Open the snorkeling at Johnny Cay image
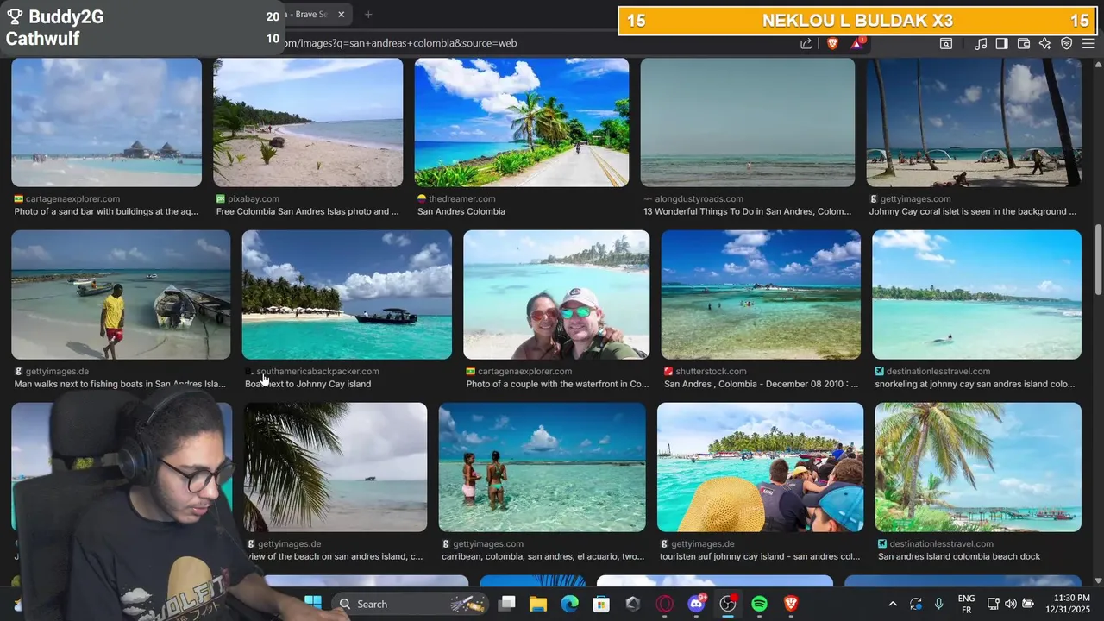Screen dimensions: 1104x621 tap(976, 295)
